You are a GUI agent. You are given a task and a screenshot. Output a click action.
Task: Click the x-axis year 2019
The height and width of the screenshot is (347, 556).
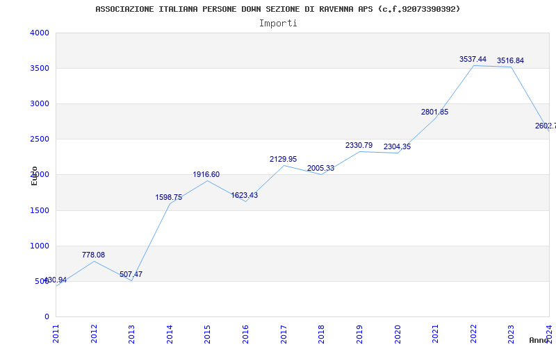coord(359,334)
